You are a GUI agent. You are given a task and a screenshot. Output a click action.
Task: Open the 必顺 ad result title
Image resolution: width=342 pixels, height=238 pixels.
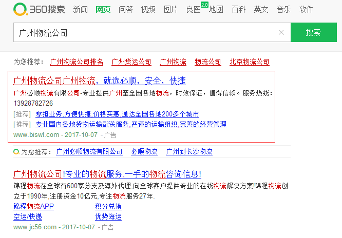99,81
